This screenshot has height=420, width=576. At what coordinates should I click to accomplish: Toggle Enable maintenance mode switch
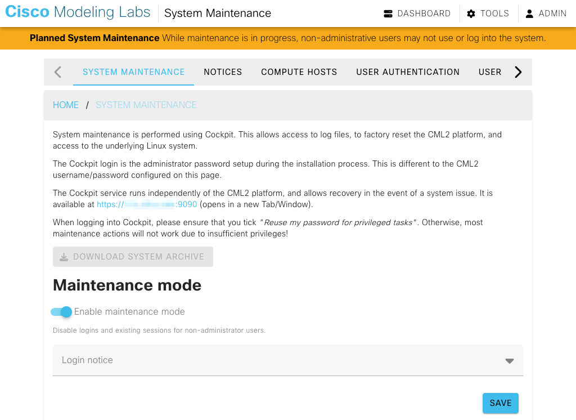click(61, 312)
